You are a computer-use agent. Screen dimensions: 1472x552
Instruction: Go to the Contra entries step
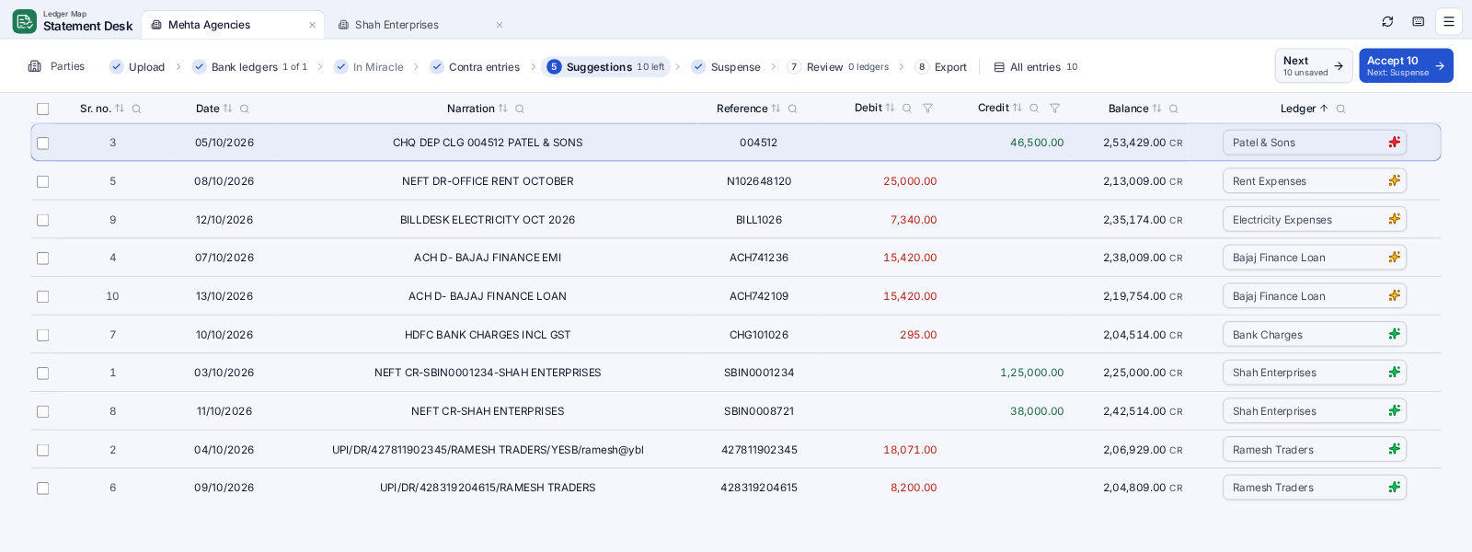pyautogui.click(x=475, y=66)
